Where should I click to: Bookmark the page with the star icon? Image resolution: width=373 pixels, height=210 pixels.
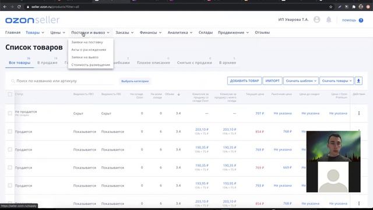pos(330,7)
